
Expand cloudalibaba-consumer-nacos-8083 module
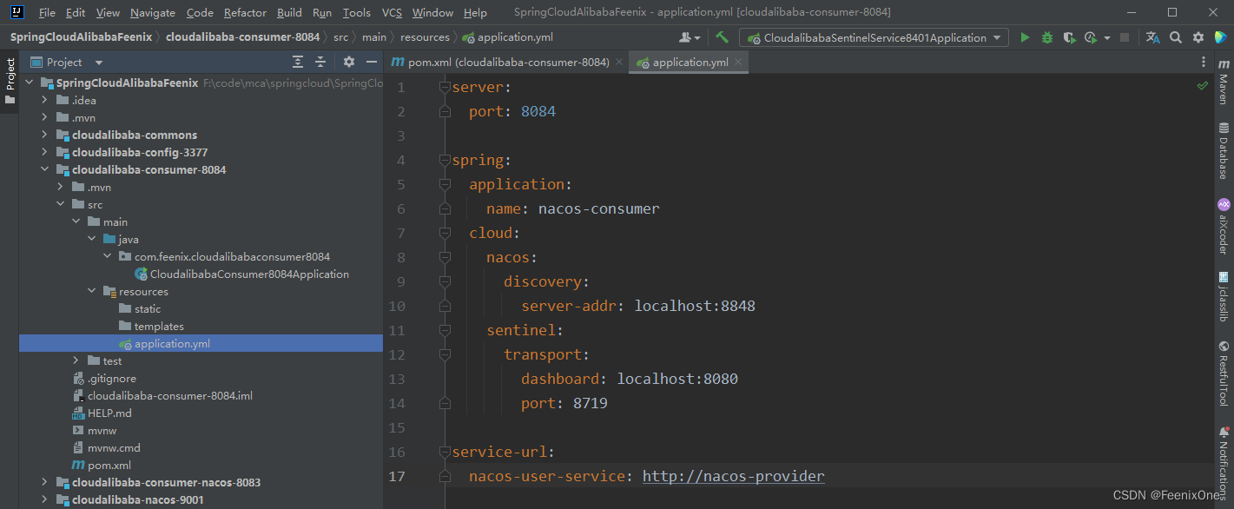coord(44,482)
